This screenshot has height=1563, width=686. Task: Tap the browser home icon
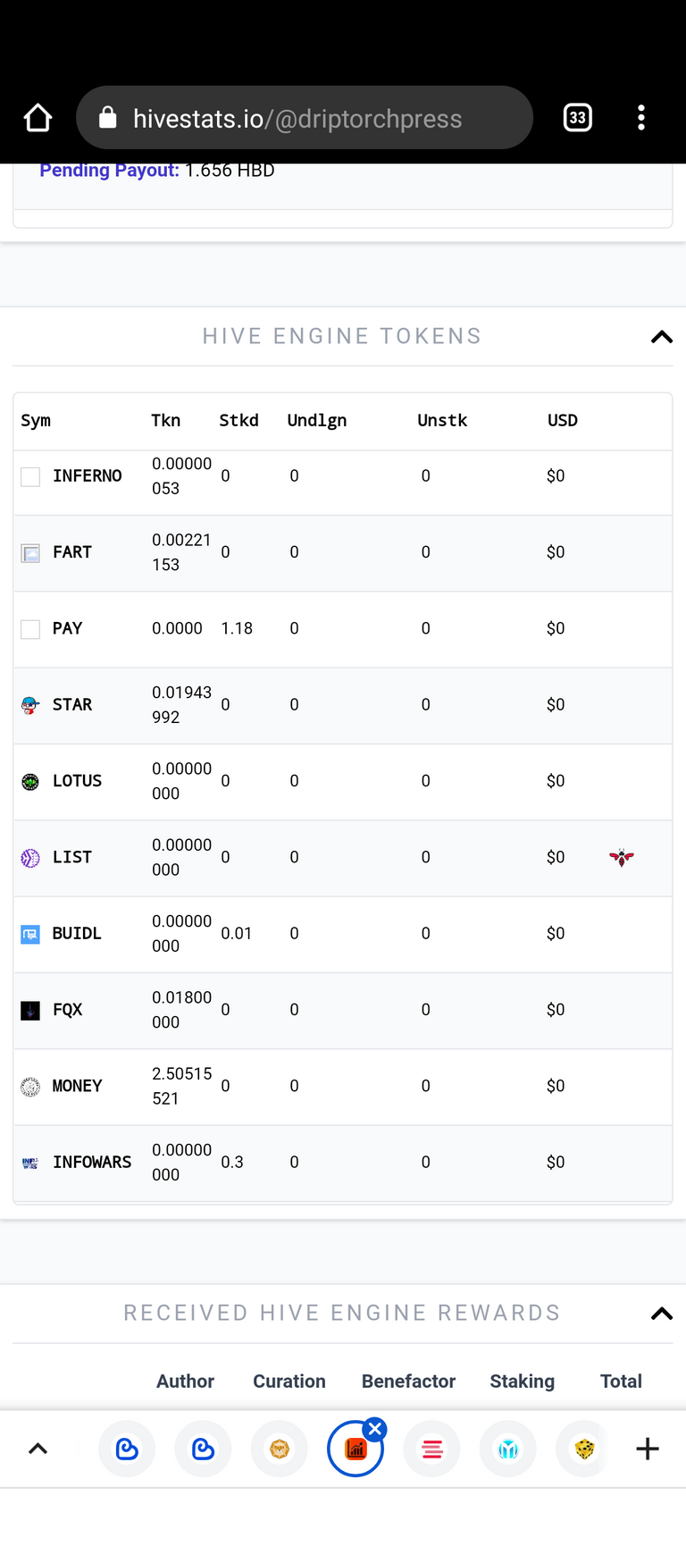tap(38, 118)
